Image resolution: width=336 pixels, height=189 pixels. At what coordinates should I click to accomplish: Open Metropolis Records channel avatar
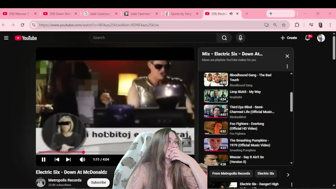pyautogui.click(x=41, y=182)
